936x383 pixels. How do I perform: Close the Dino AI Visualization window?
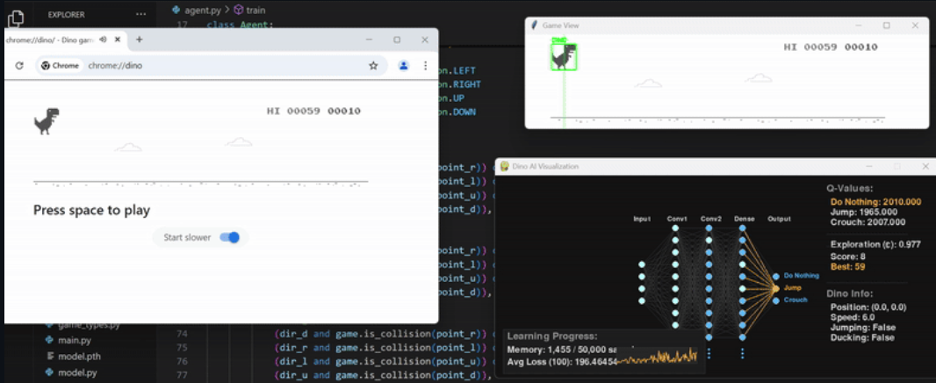(x=925, y=166)
